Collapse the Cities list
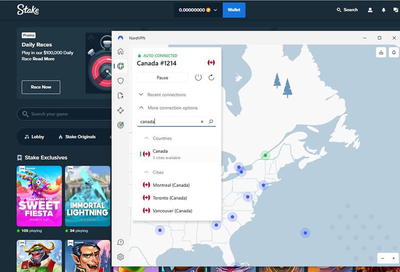The width and height of the screenshot is (400, 272). [146, 172]
